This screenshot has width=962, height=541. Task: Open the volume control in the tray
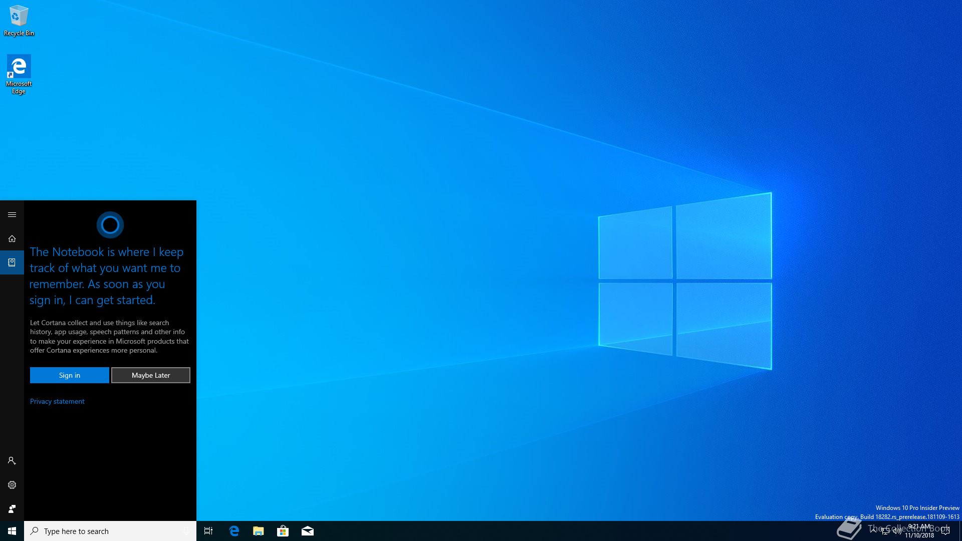point(897,531)
